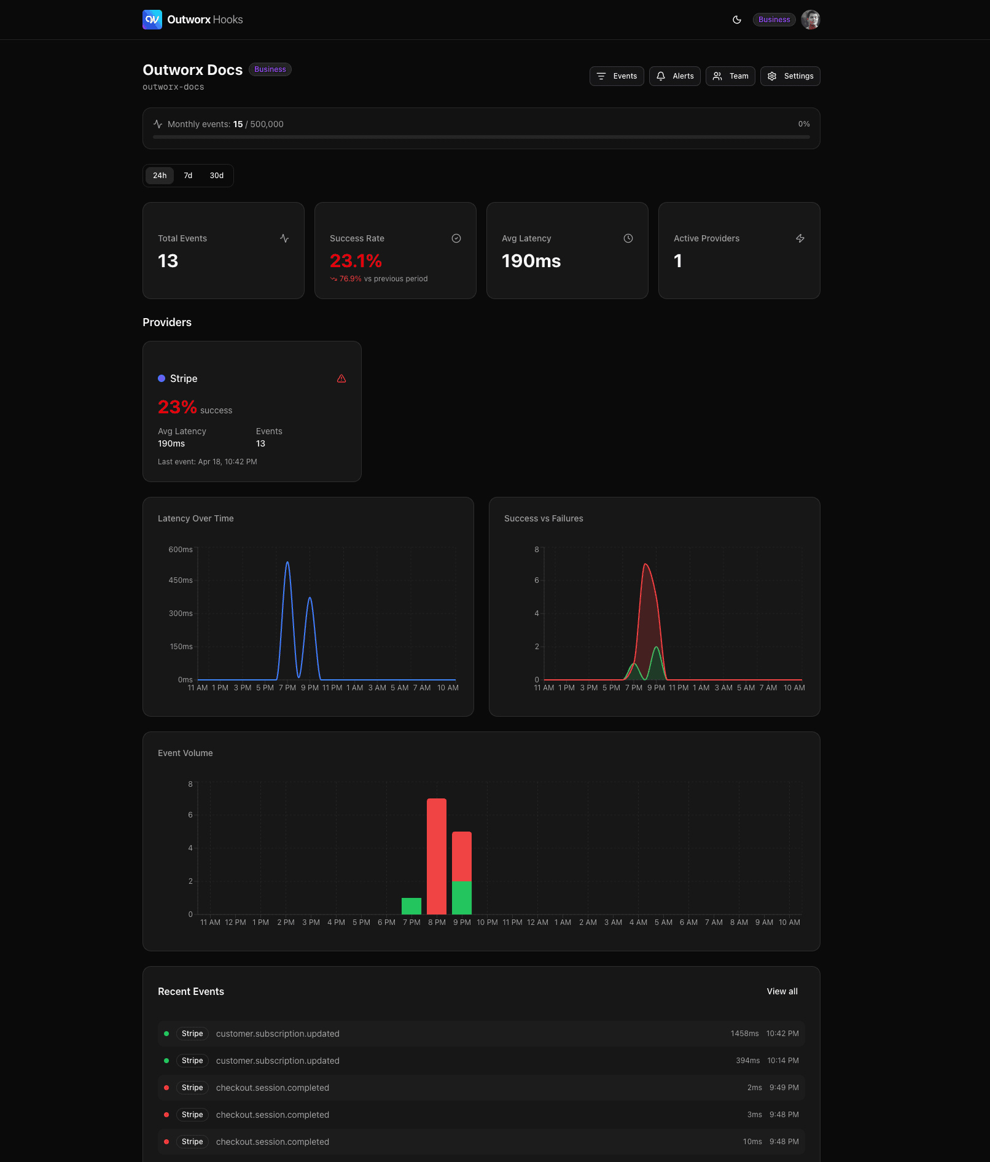Image resolution: width=990 pixels, height=1162 pixels.
Task: Click the 9 PM stacked bar's red segment
Action: click(462, 856)
